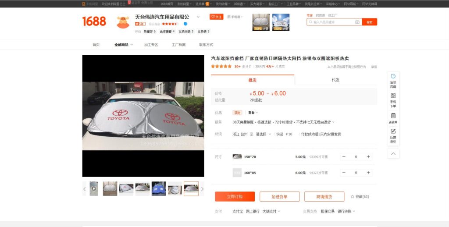
Task: Select the last highlighted gallery thumbnail
Action: pyautogui.click(x=191, y=188)
